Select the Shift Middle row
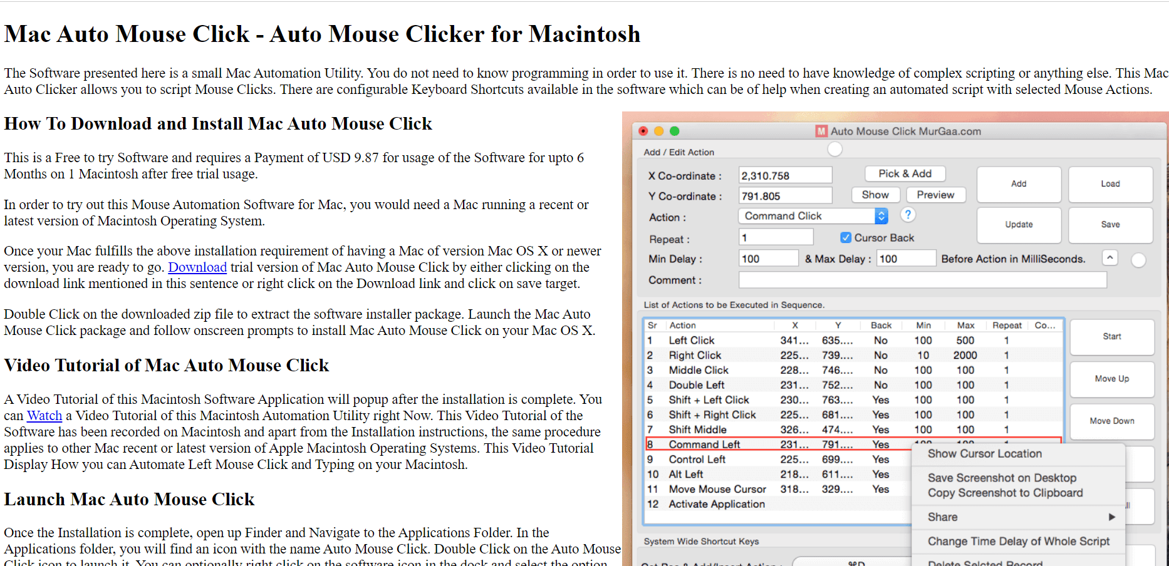The image size is (1169, 566). point(853,430)
